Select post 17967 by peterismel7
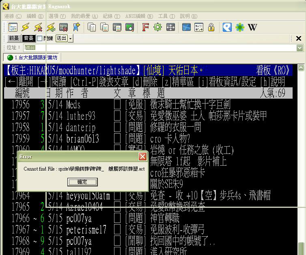This screenshot has height=255, width=306. 148,229
